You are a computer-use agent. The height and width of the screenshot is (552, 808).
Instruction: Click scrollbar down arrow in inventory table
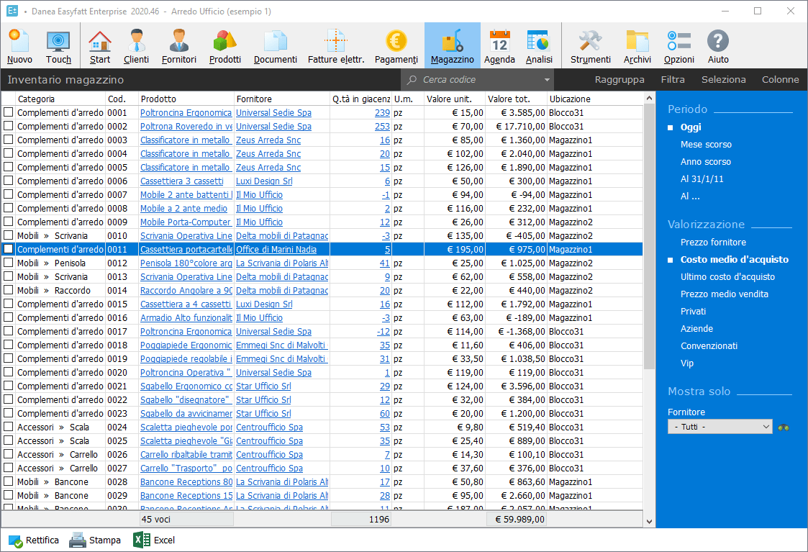[x=650, y=522]
